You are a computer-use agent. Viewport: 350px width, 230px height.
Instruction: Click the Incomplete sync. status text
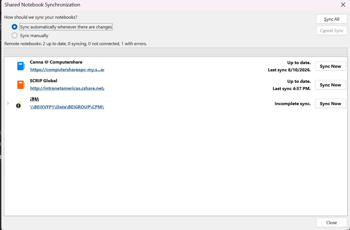click(293, 104)
